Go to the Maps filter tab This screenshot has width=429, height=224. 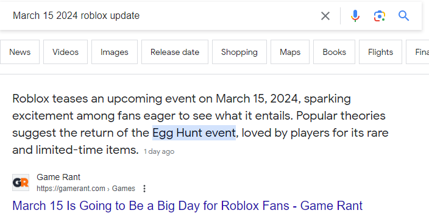290,52
